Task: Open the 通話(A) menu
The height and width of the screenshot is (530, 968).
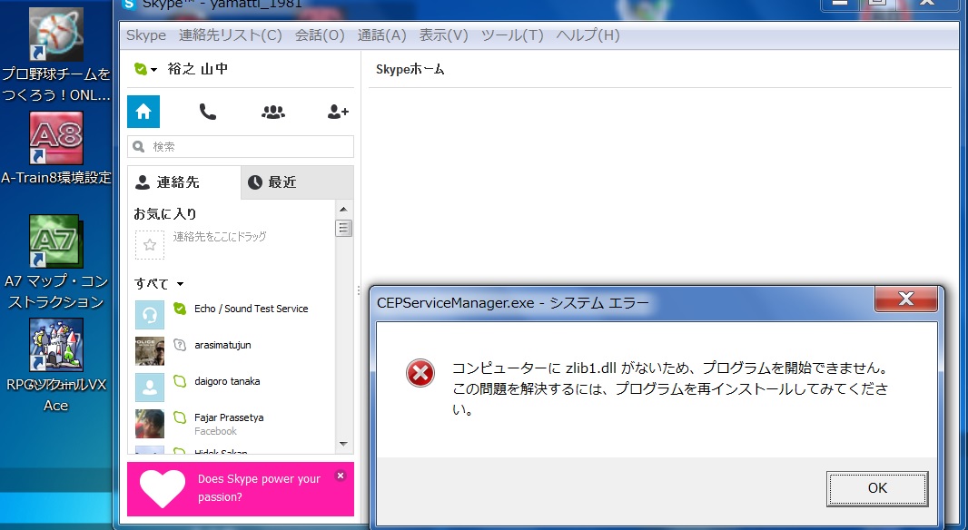Action: tap(382, 35)
